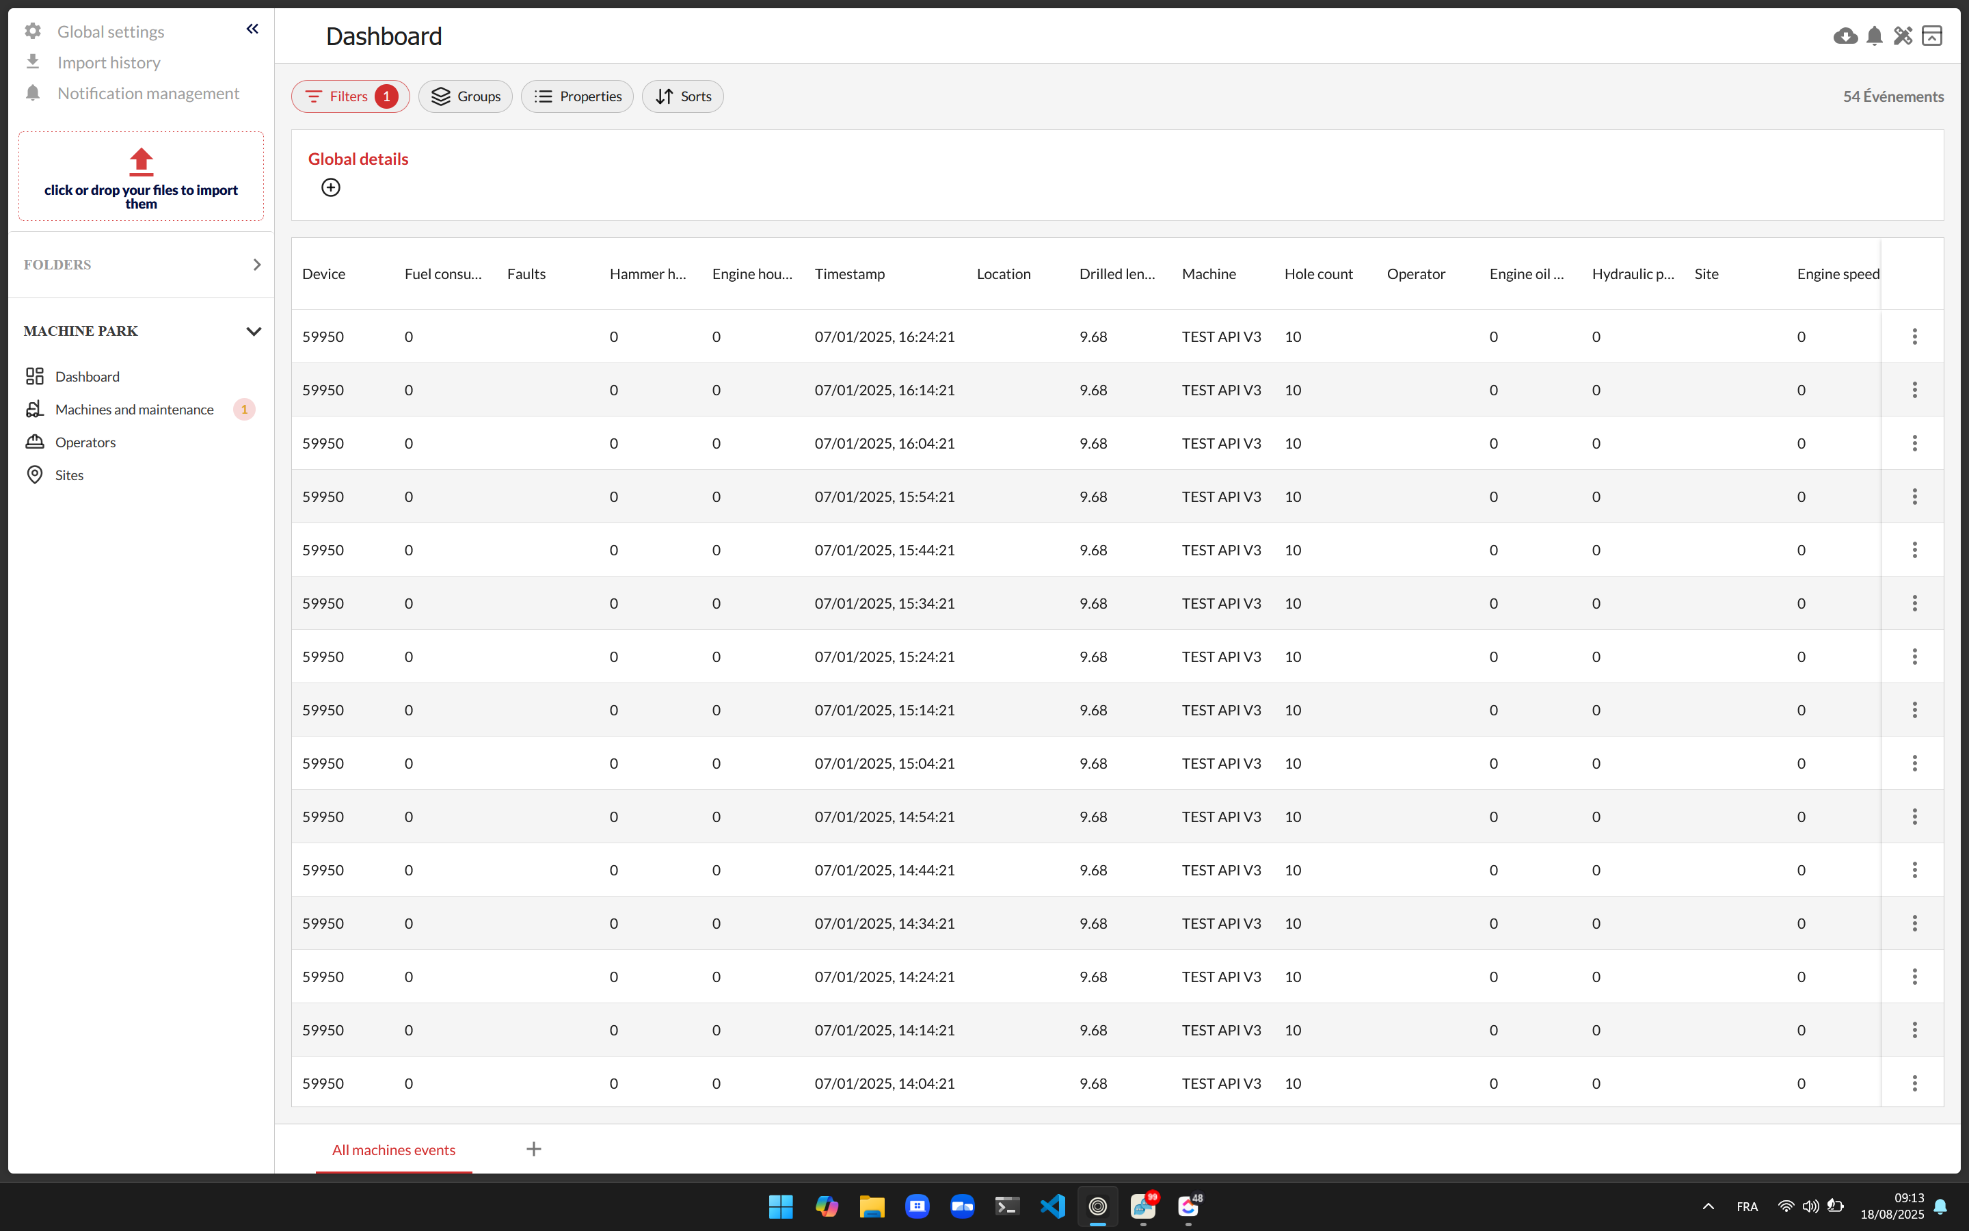Screen dimensions: 1969x1231
Task: Toggle the Groups option in the toolbar
Action: point(466,96)
